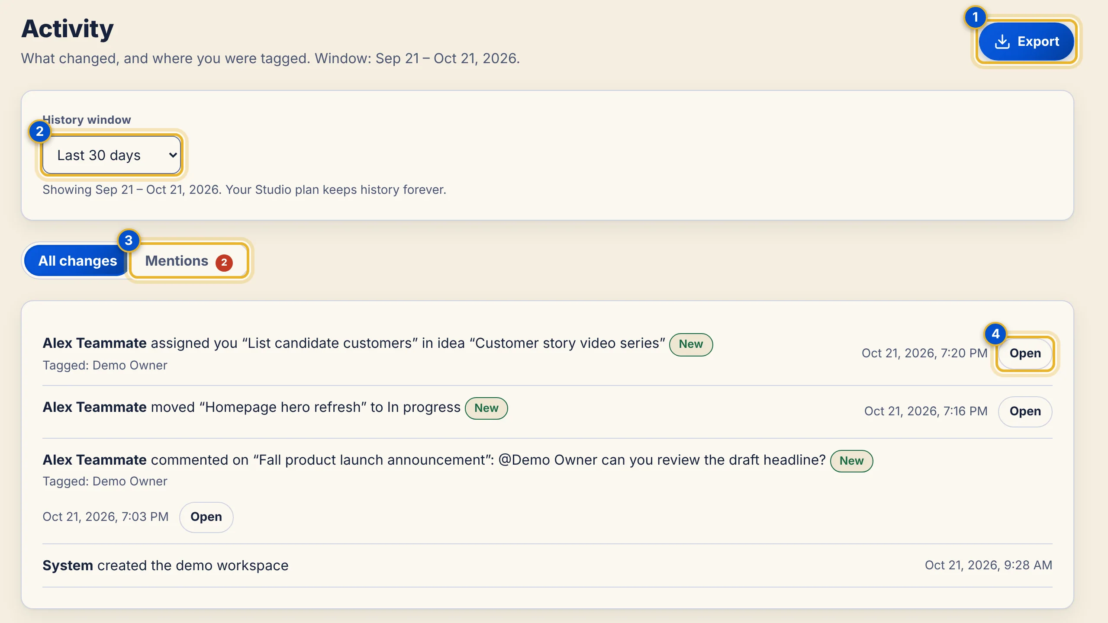Click the "What changed, and where you were tagged" subtitle

pos(271,58)
